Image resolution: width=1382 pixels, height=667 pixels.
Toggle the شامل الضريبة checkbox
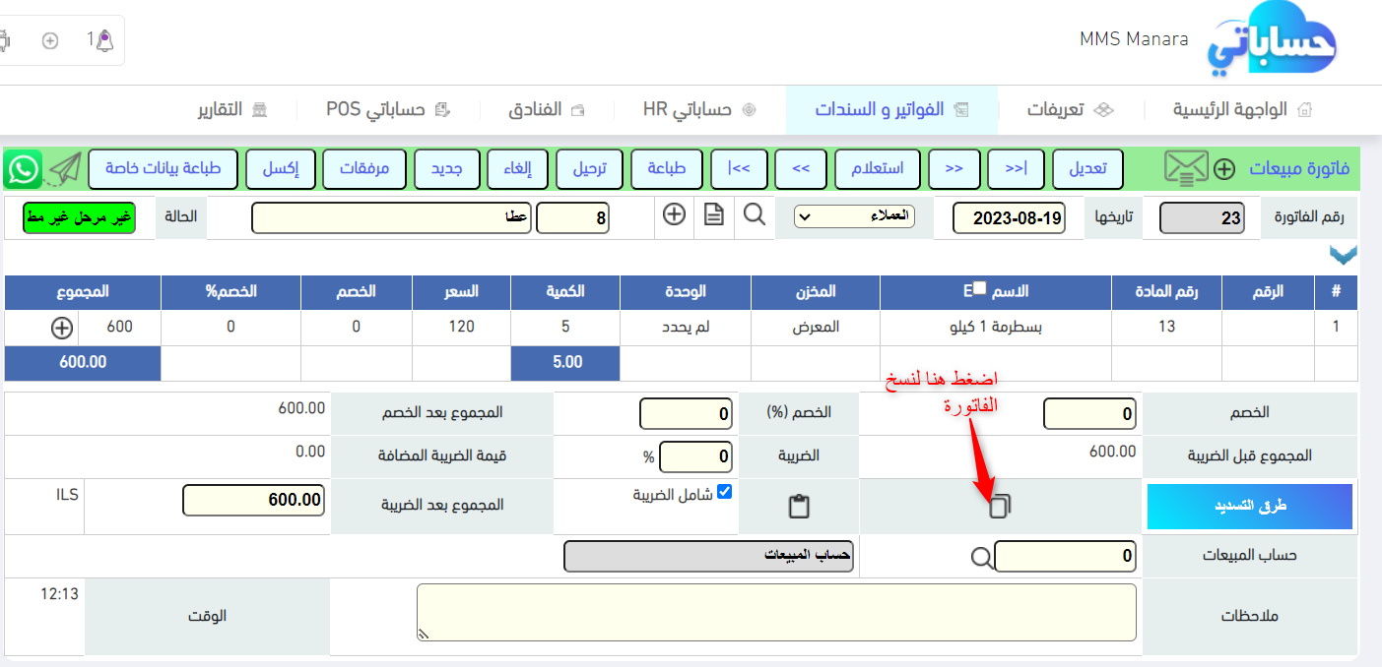coord(725,492)
